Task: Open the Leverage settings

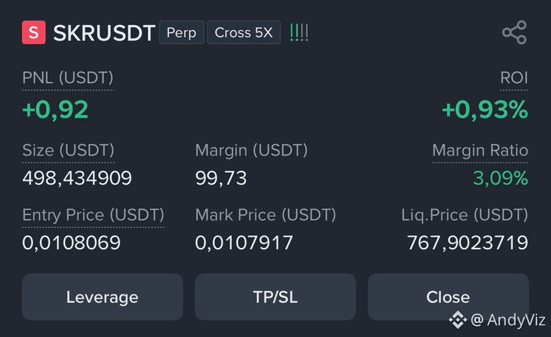Action: [x=102, y=297]
